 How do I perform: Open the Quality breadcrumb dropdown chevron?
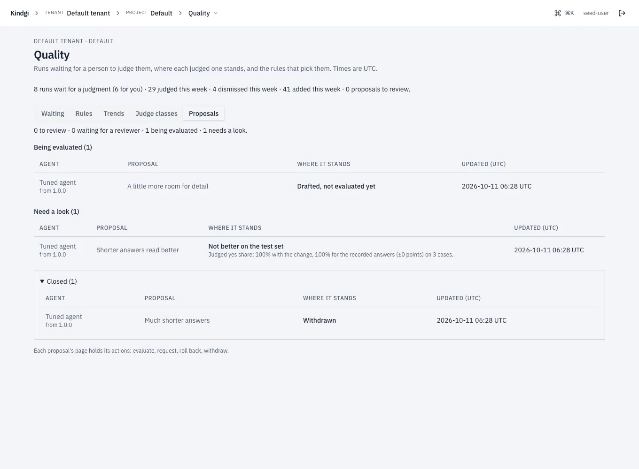216,13
